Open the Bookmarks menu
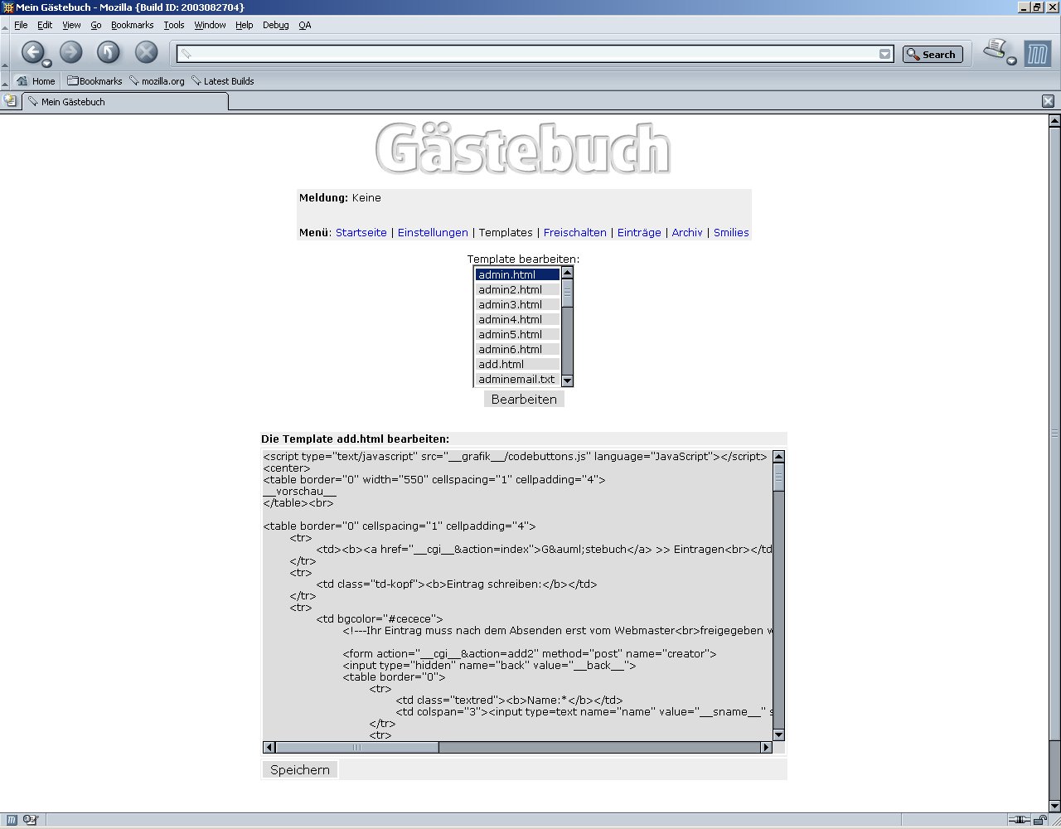Image resolution: width=1061 pixels, height=829 pixels. [x=132, y=25]
